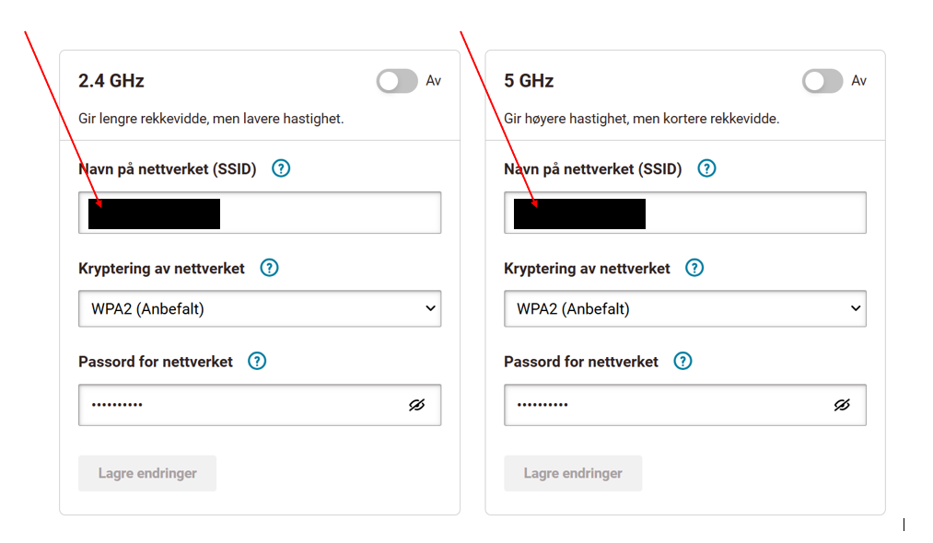Focus the 2.4 GHz SSID name field
Viewport: 933px width, 543px height.
(x=260, y=213)
